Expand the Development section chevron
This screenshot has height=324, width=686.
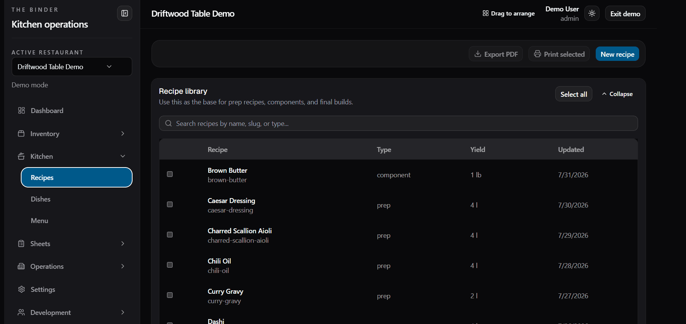coord(123,312)
